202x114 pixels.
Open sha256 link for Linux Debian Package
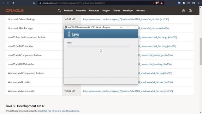(164, 19)
